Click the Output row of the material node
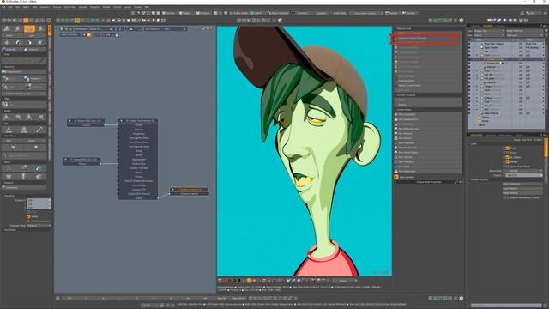549x309 pixels. (x=139, y=198)
